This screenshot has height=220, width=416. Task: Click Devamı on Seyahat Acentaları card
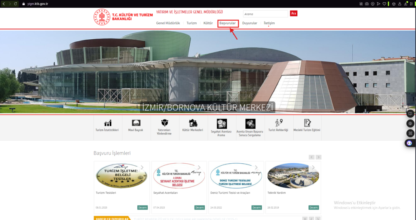point(199,207)
